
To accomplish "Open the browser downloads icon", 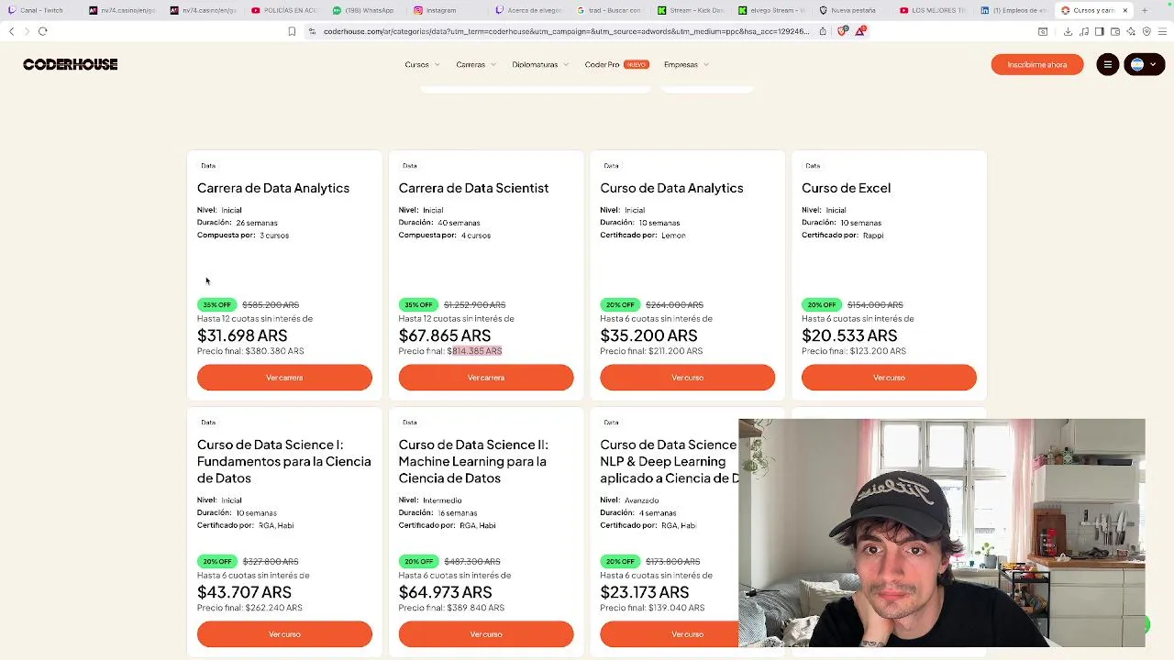I will 1068,31.
